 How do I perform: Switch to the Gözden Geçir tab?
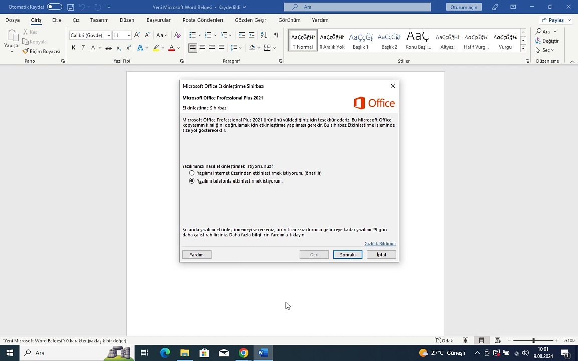(251, 20)
